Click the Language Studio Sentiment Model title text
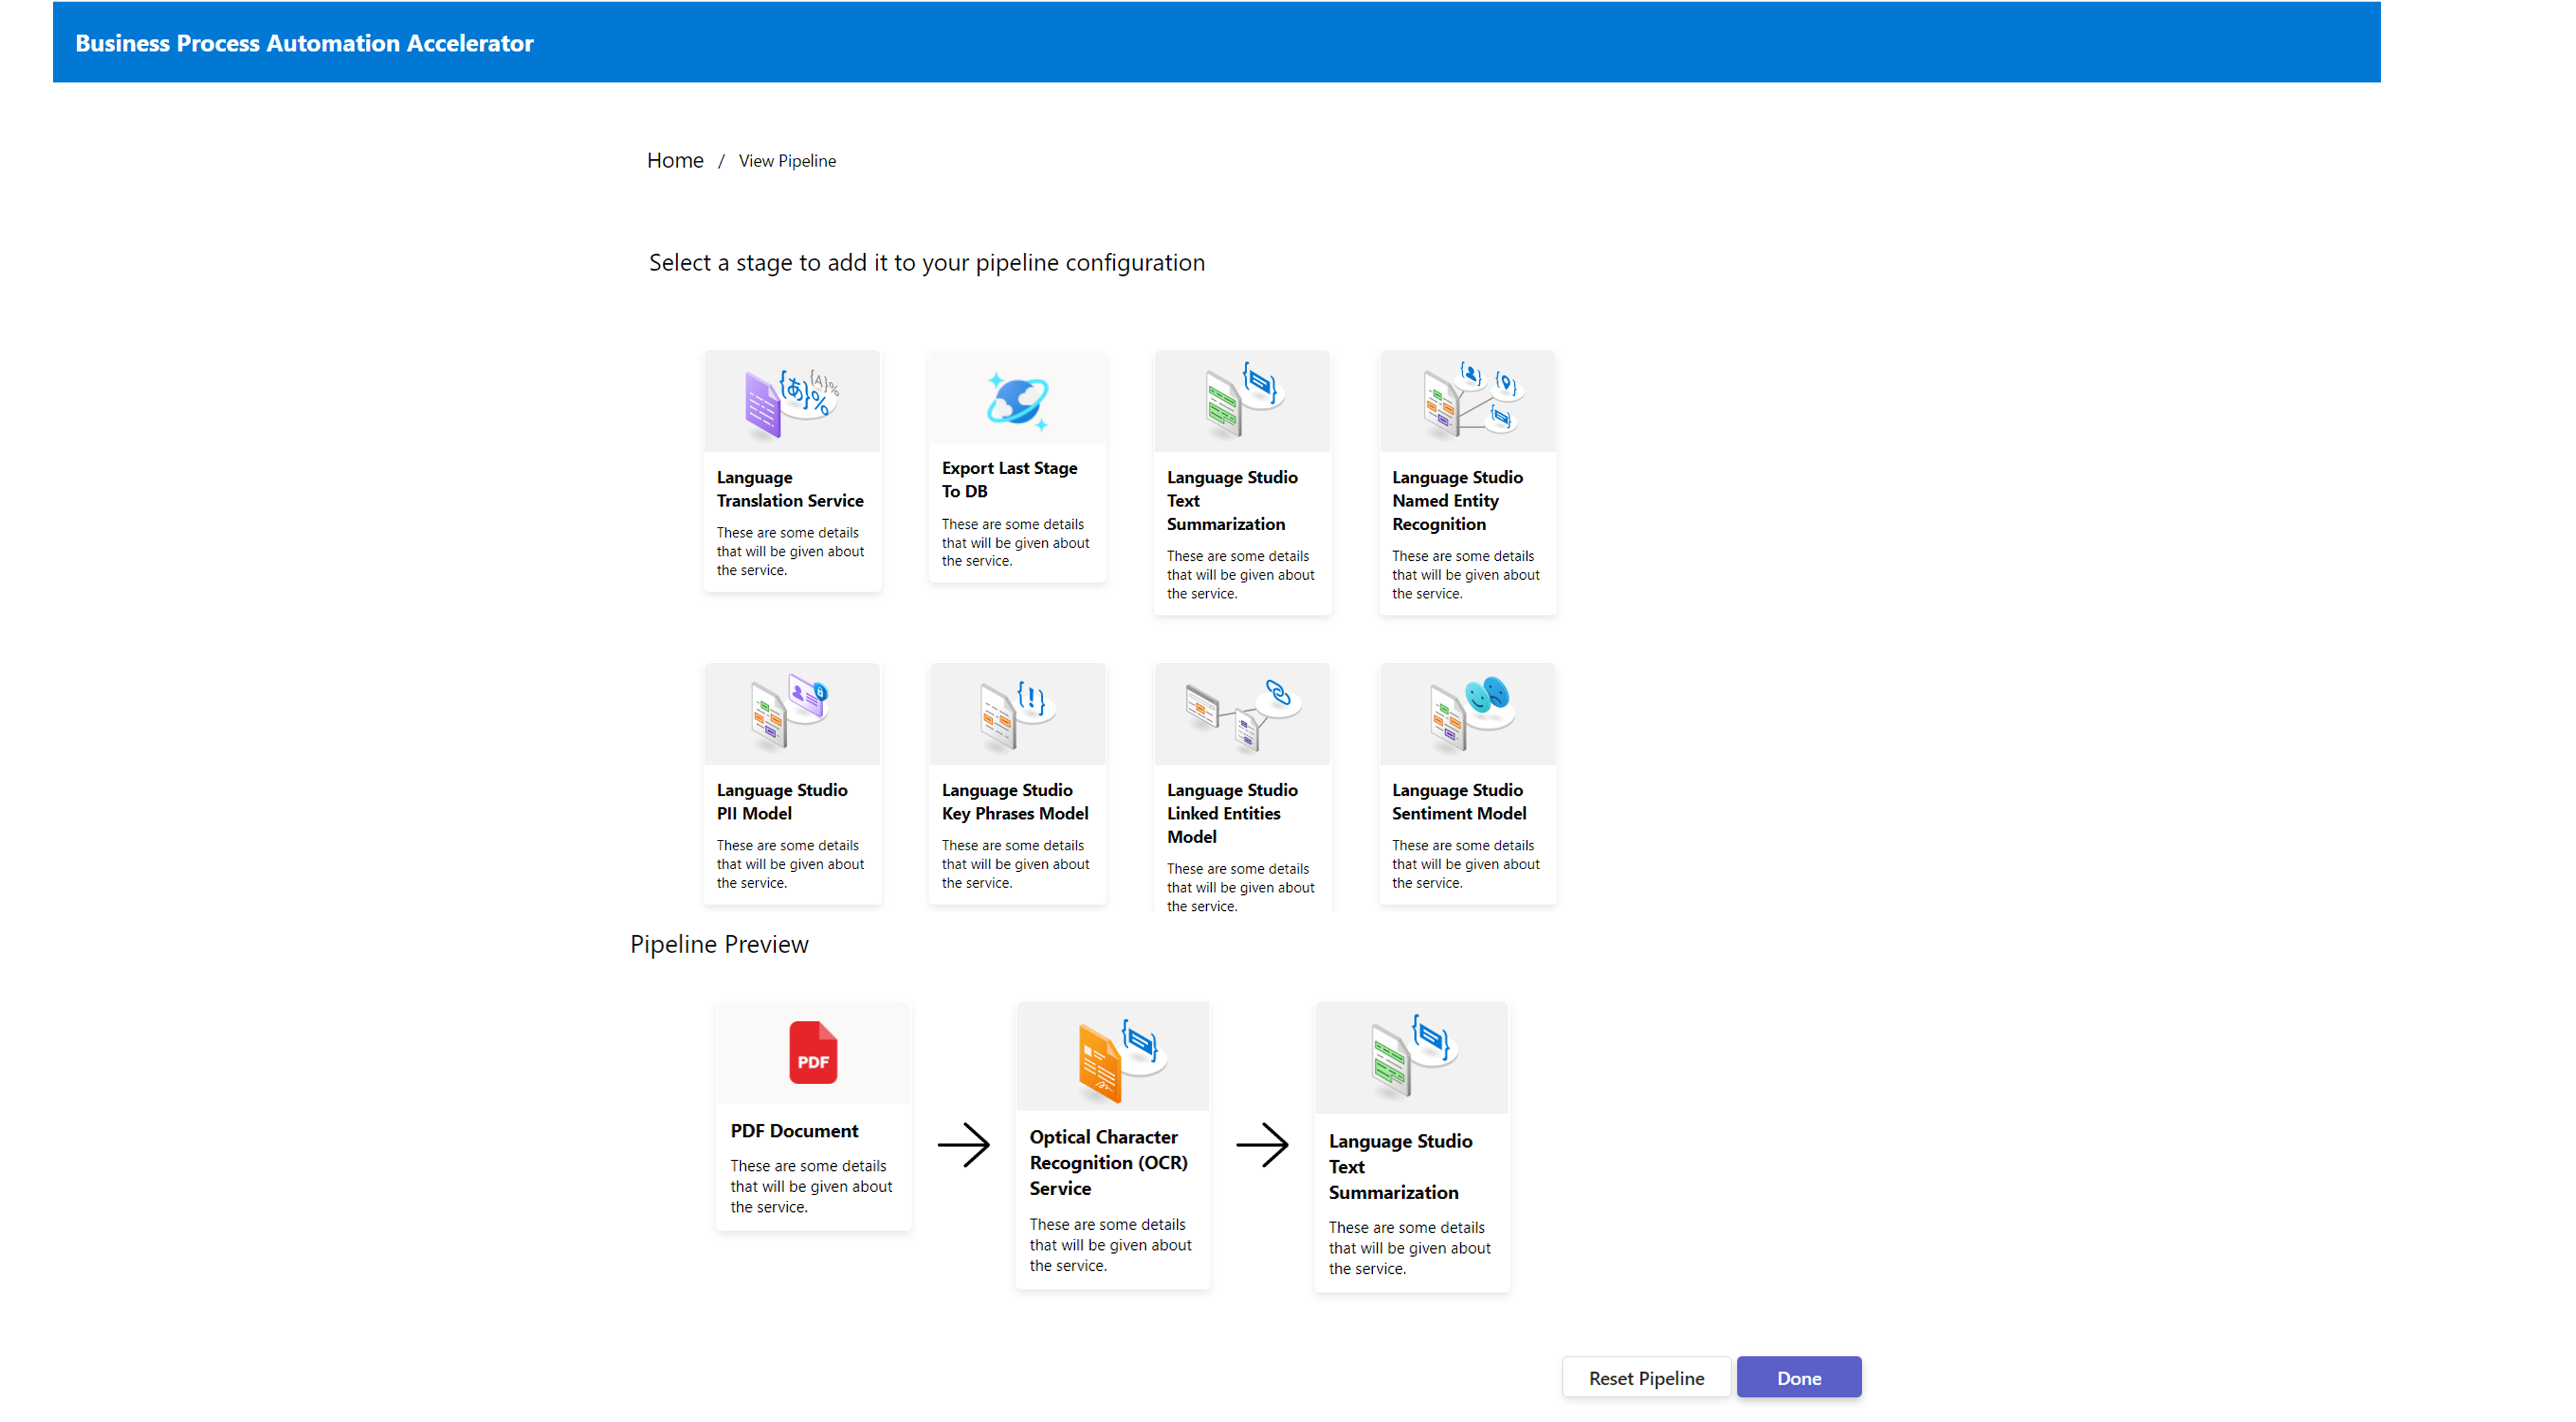Image resolution: width=2576 pixels, height=1422 pixels. click(x=1458, y=801)
